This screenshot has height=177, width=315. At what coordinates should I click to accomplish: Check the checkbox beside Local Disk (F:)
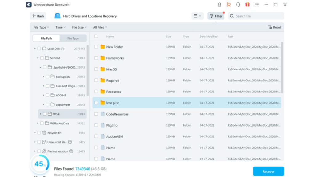(39, 48)
